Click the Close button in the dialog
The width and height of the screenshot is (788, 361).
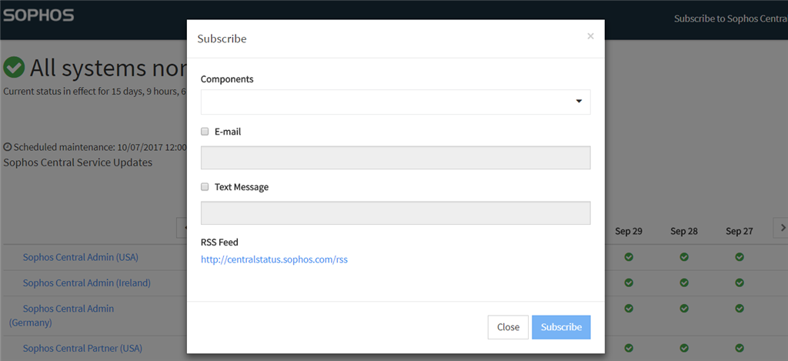(x=508, y=327)
